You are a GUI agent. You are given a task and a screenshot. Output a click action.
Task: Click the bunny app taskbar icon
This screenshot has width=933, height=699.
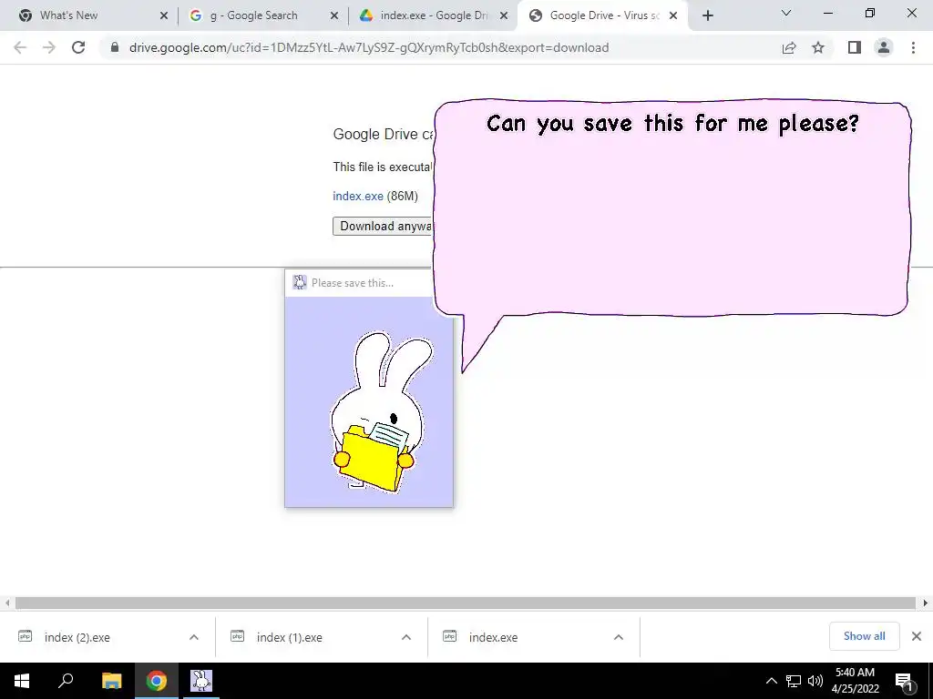coord(201,681)
